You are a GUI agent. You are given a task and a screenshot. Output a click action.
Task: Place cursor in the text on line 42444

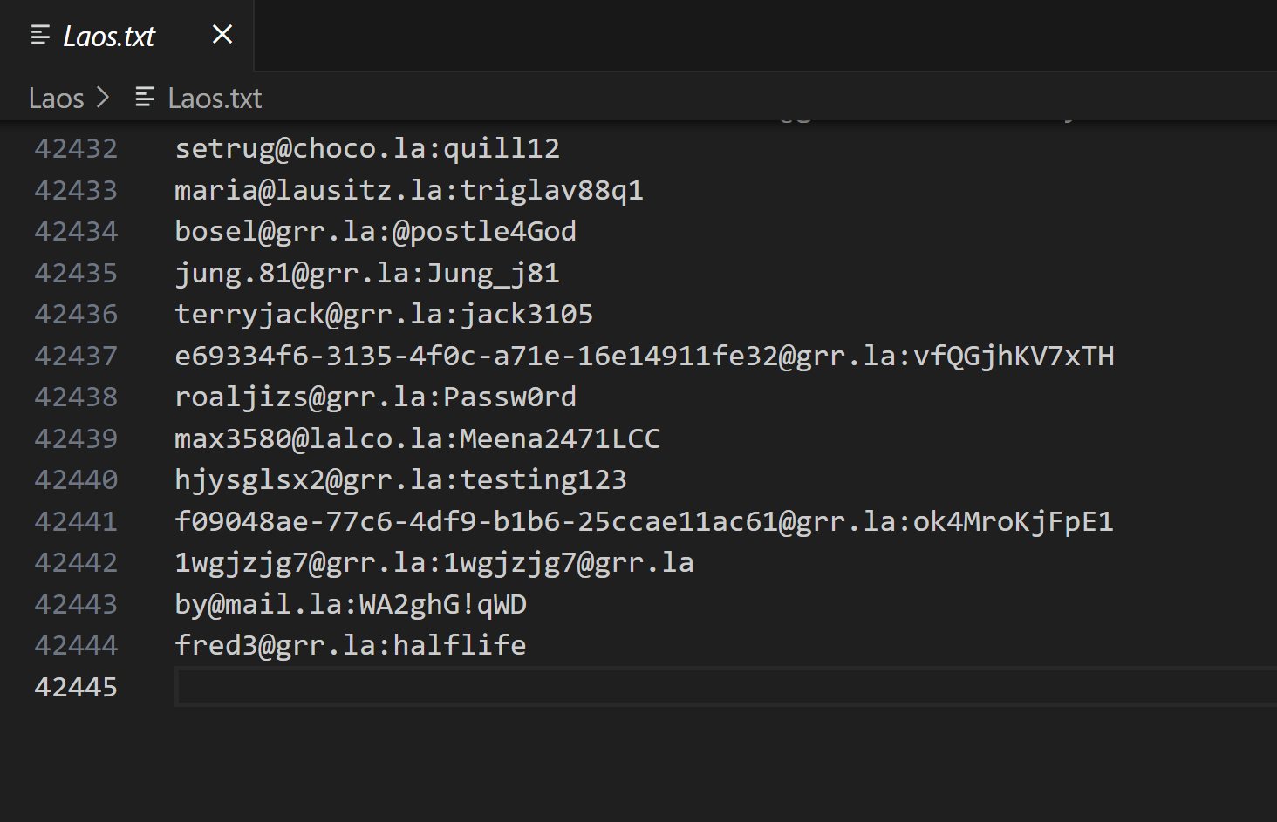point(350,645)
